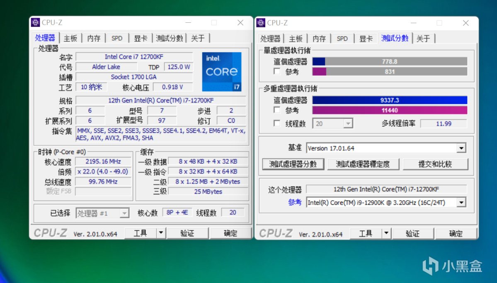Open 測試分數 tab in left CPU-Z window
497x283 pixels.
tap(169, 39)
